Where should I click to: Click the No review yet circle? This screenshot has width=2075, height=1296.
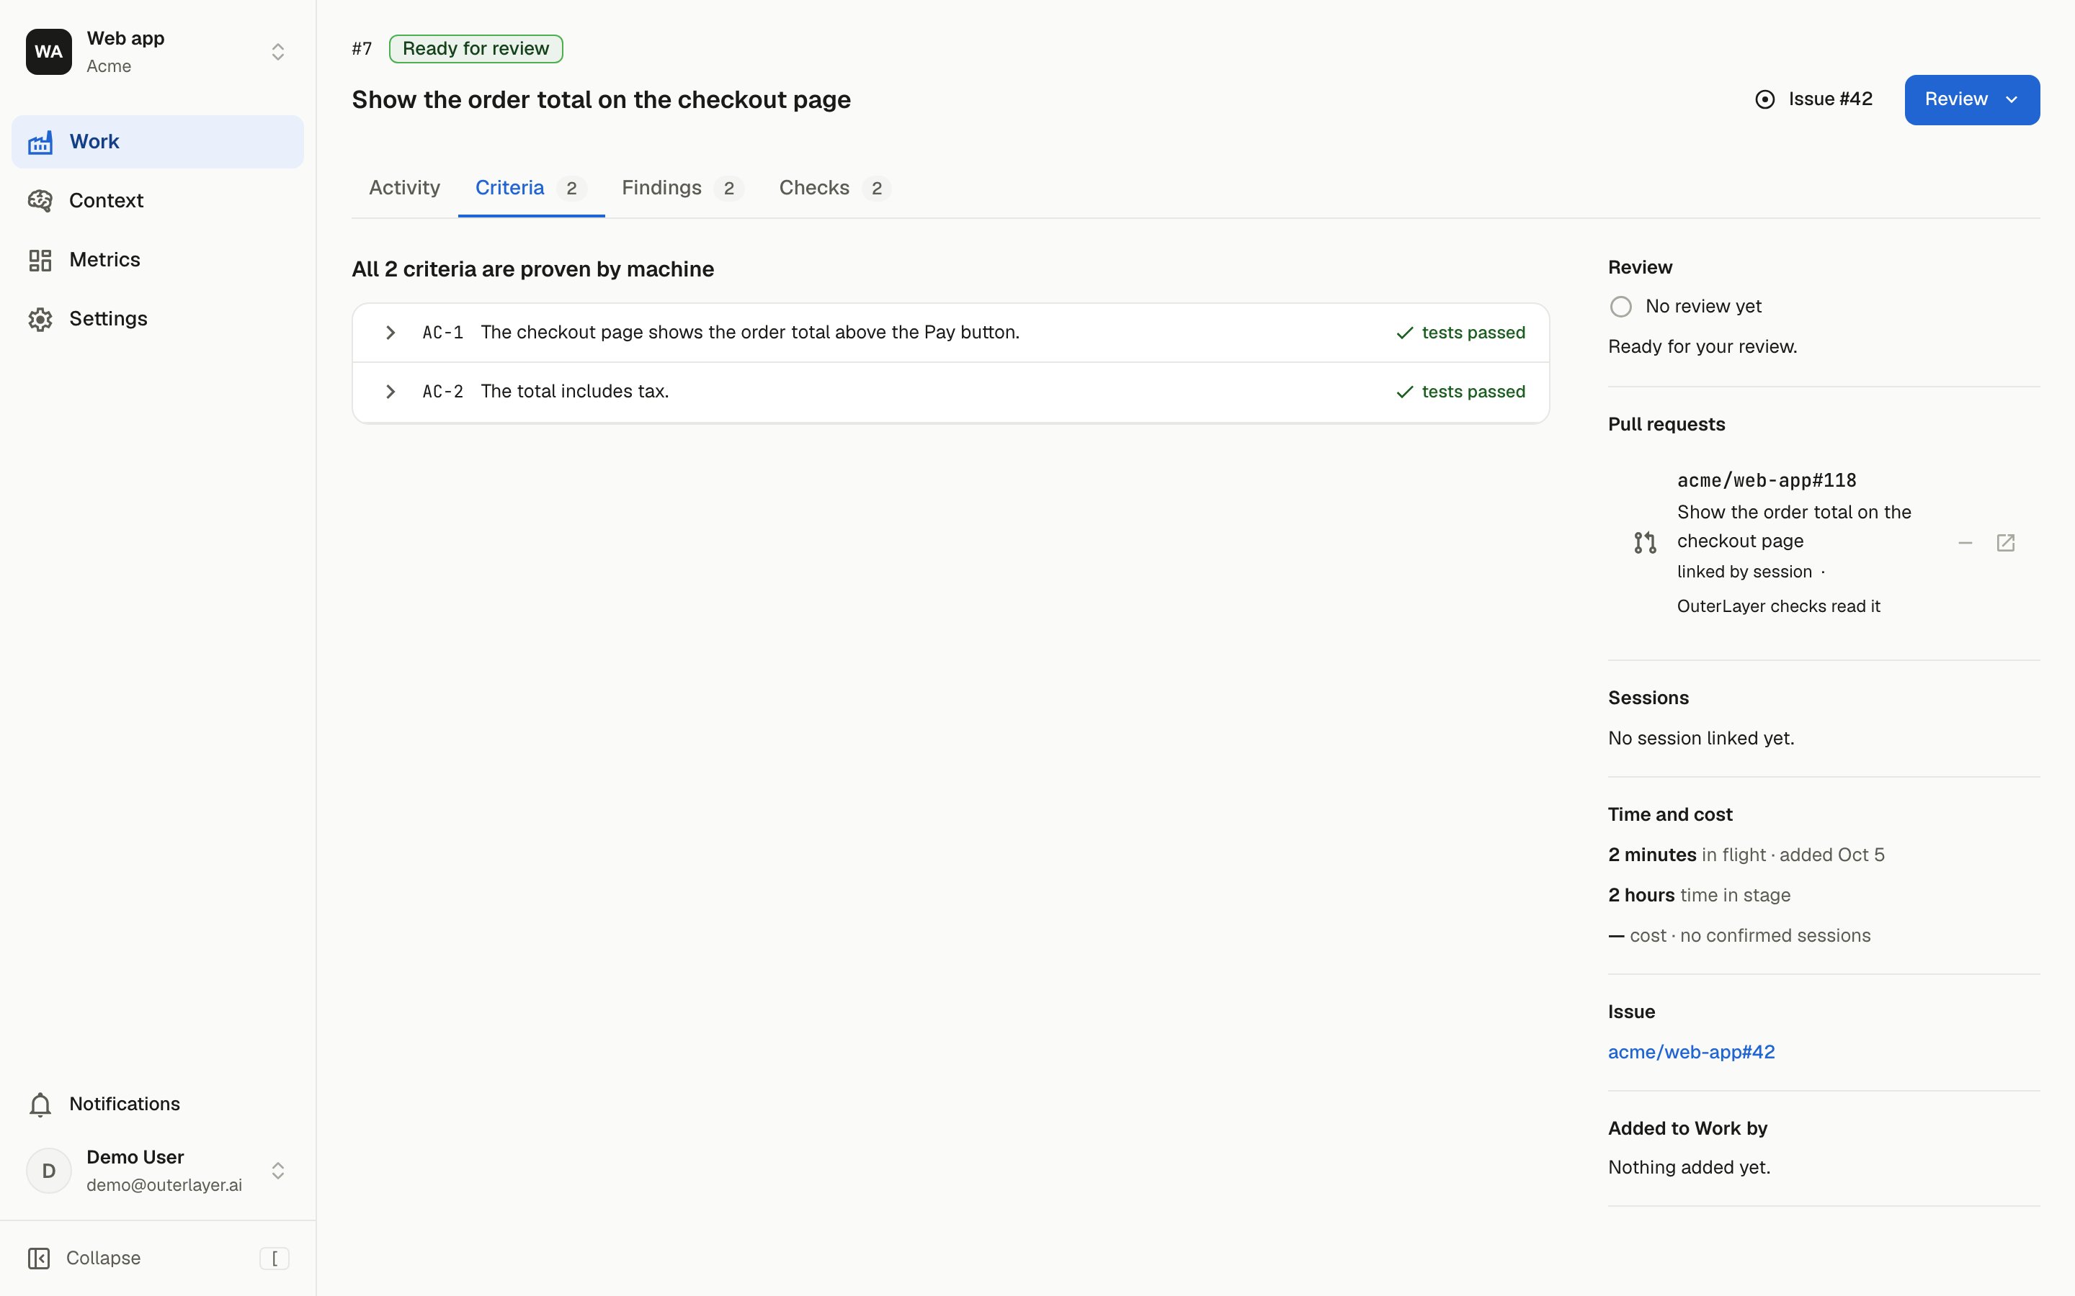[x=1620, y=307]
